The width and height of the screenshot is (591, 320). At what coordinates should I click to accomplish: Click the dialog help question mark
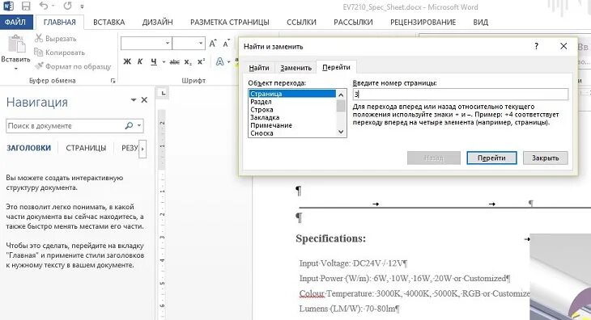[536, 46]
